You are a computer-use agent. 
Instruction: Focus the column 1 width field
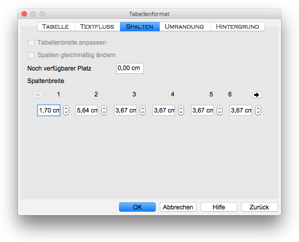pyautogui.click(x=49, y=110)
